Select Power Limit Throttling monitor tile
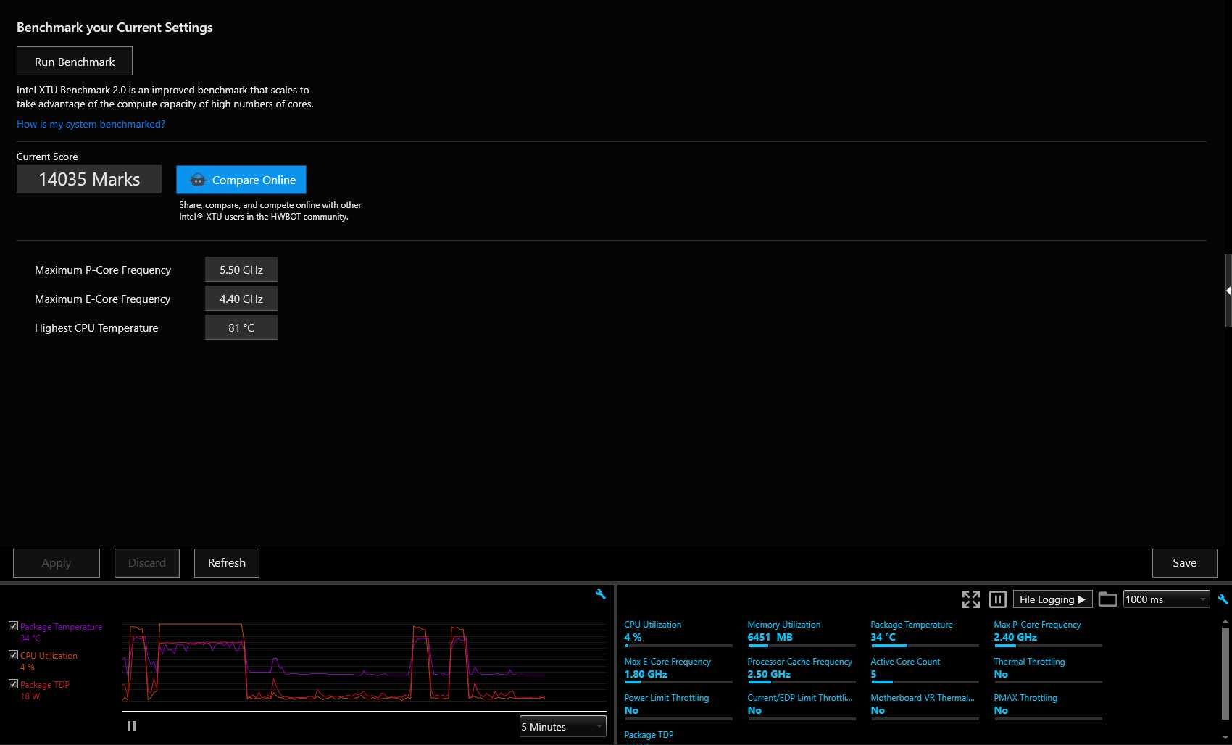 678,706
